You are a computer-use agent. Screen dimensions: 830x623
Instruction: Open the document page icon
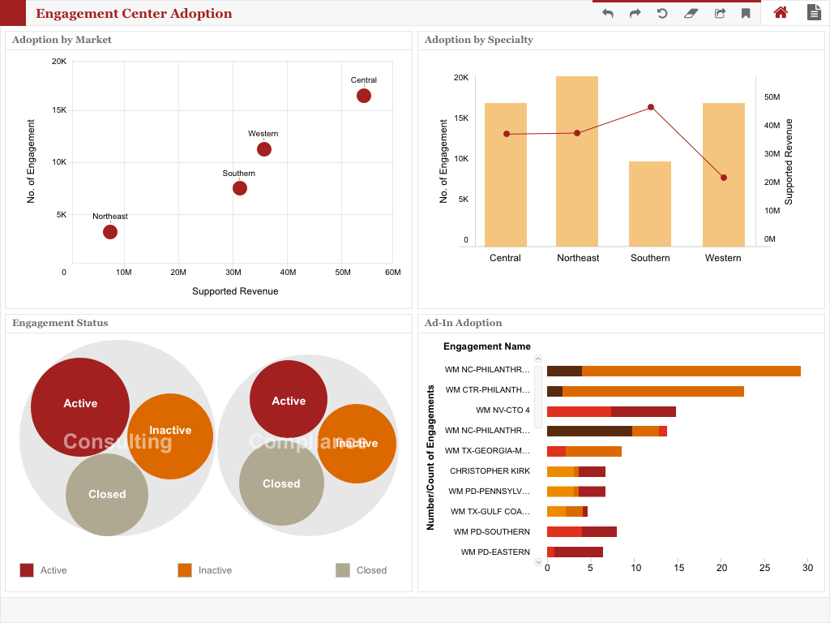click(x=814, y=13)
